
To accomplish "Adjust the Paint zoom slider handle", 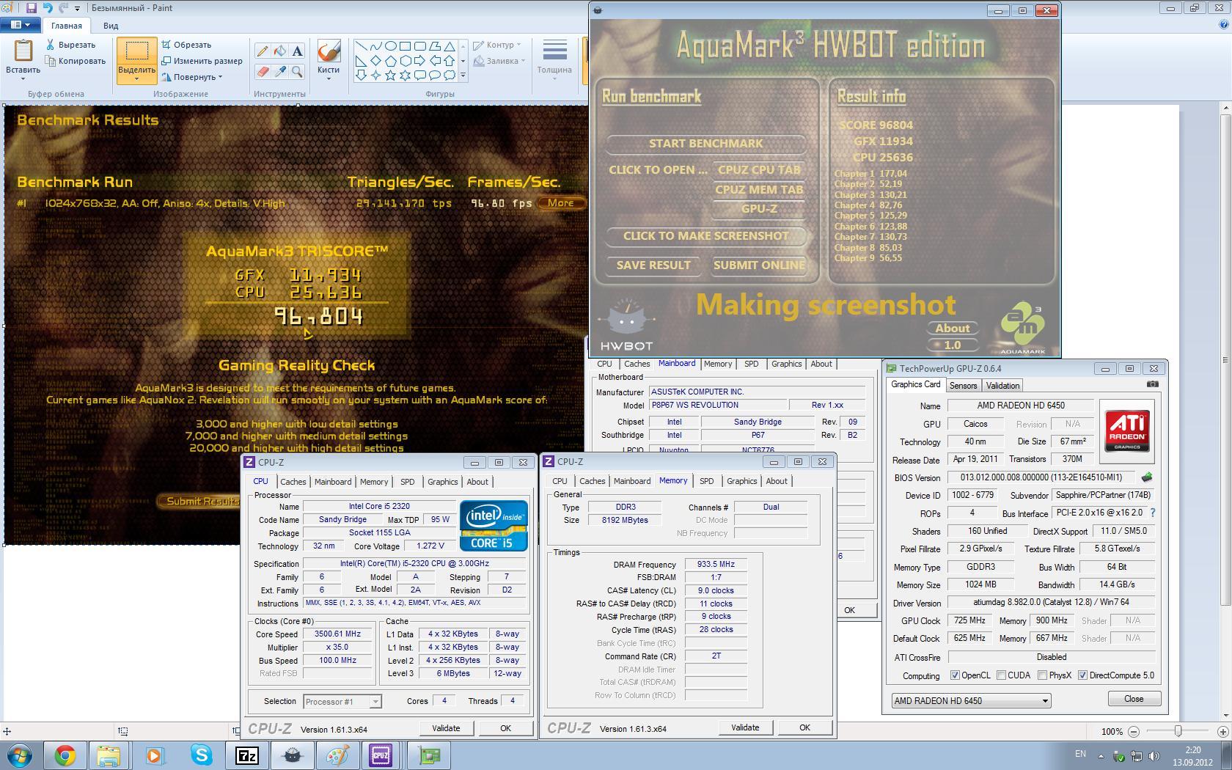I will click(1178, 731).
